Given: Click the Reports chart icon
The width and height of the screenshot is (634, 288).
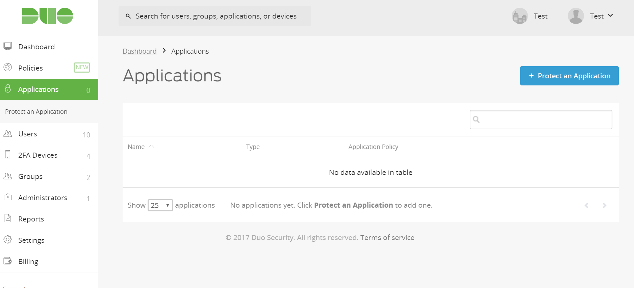Looking at the screenshot, I should pos(8,218).
